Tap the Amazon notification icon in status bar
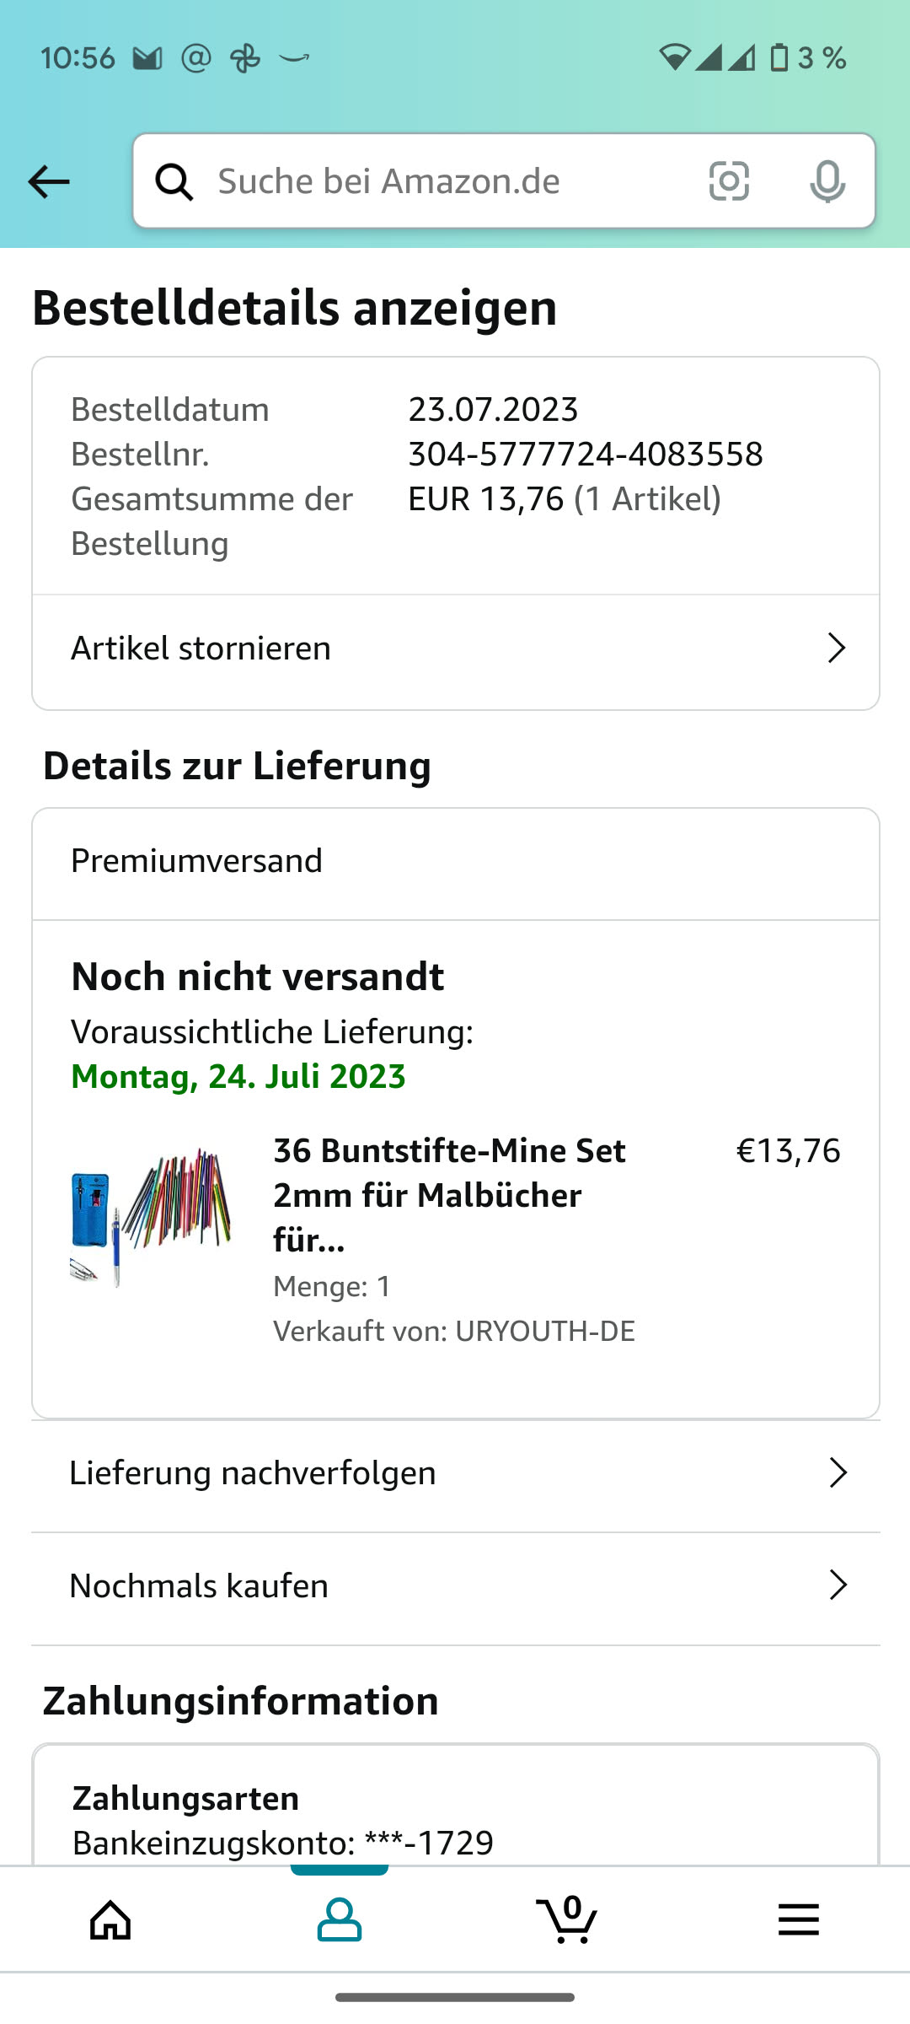Viewport: 910px width, 2024px height. [x=294, y=58]
